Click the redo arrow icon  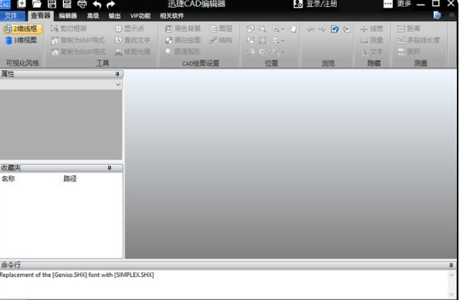click(x=111, y=5)
